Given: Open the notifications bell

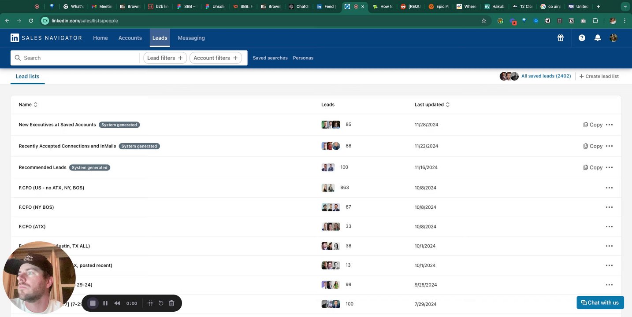Looking at the screenshot, I should point(598,38).
